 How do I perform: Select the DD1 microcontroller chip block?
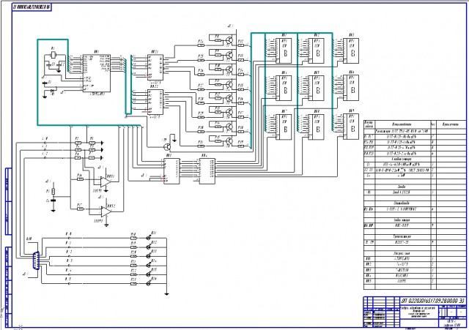[x=96, y=73]
